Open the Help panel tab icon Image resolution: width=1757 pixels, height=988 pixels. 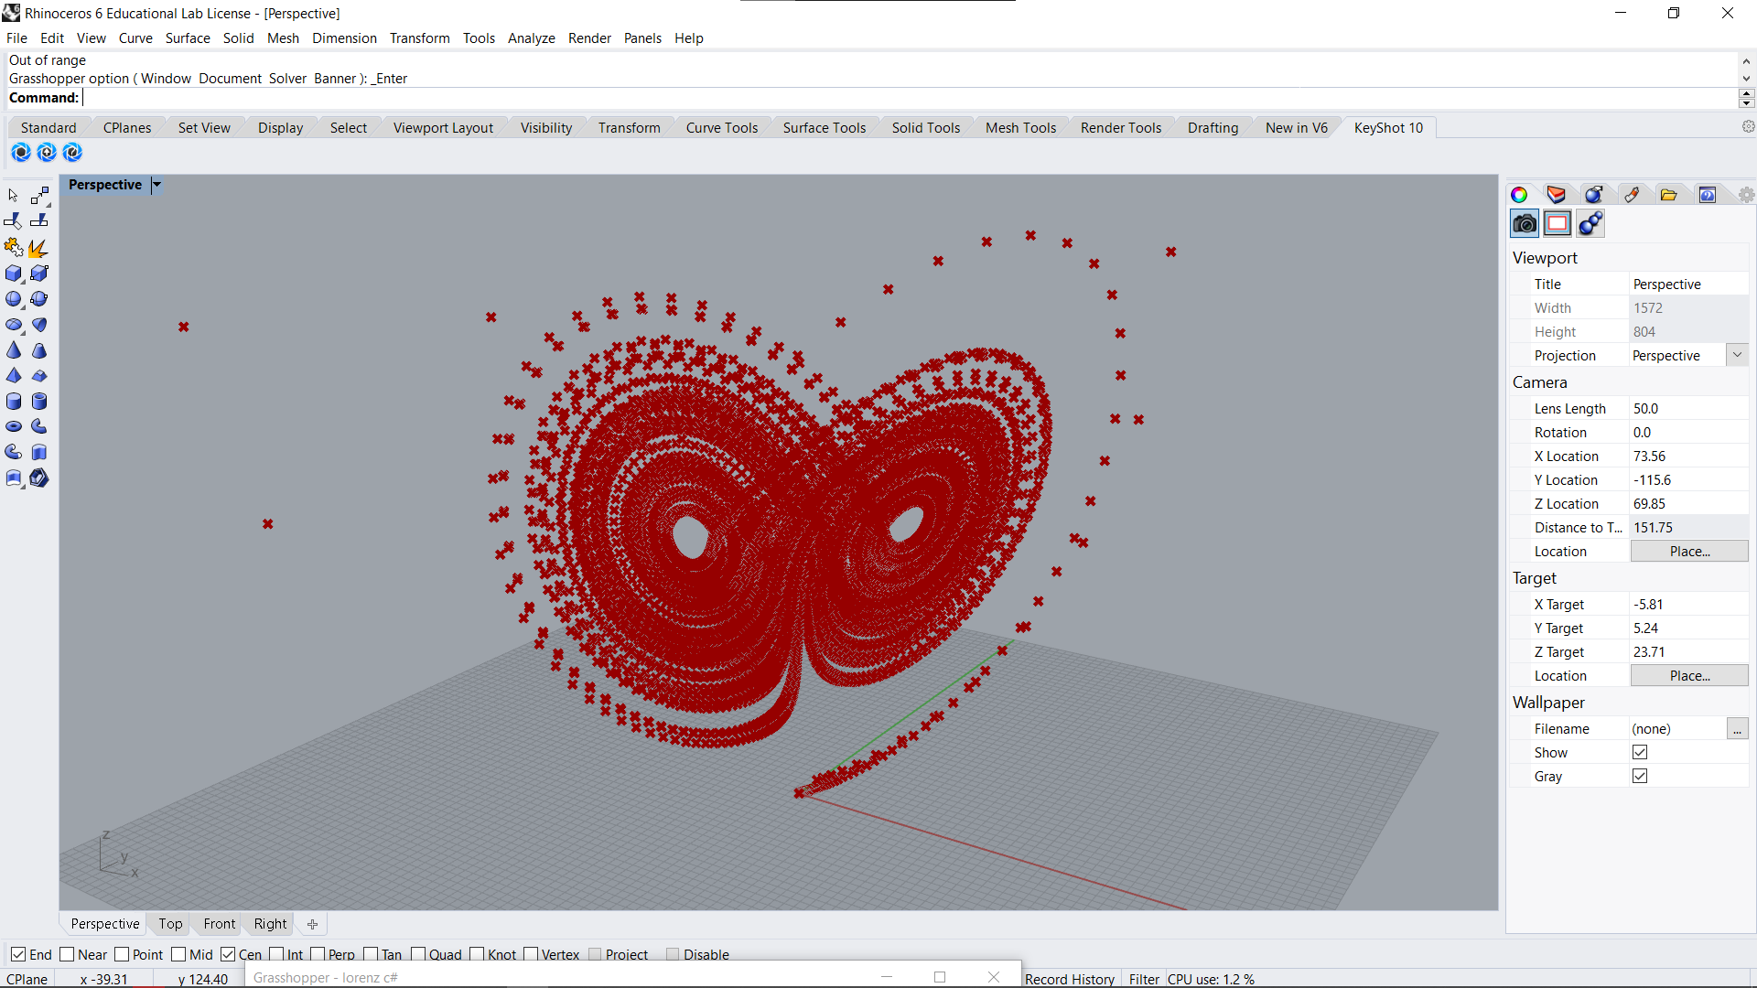tap(1707, 195)
